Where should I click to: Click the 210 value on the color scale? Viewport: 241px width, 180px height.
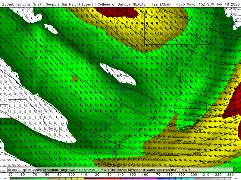(x=206, y=175)
